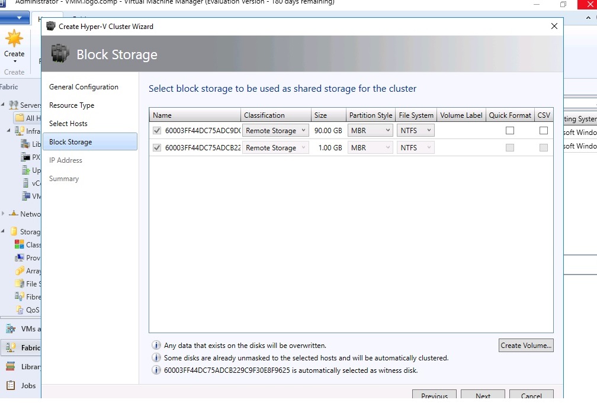Image resolution: width=597 pixels, height=403 pixels.
Task: Click the 90.00 GB size cell
Action: tap(328, 131)
